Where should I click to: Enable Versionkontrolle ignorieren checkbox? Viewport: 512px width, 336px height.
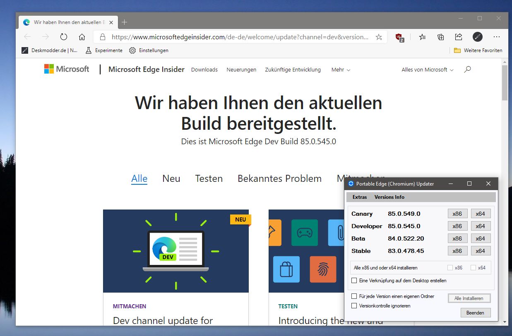click(x=354, y=306)
